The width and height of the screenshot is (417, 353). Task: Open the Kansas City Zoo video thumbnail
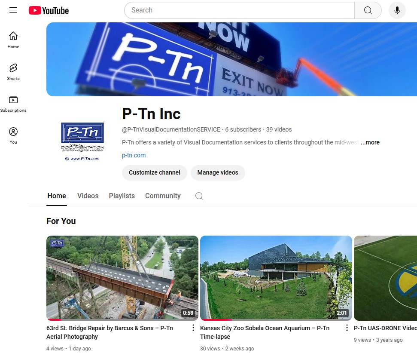click(x=276, y=278)
